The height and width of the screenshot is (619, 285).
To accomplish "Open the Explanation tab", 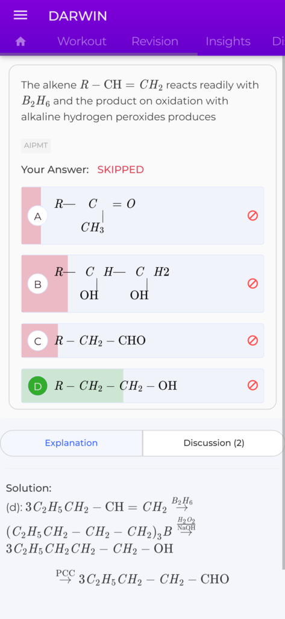I will [71, 443].
